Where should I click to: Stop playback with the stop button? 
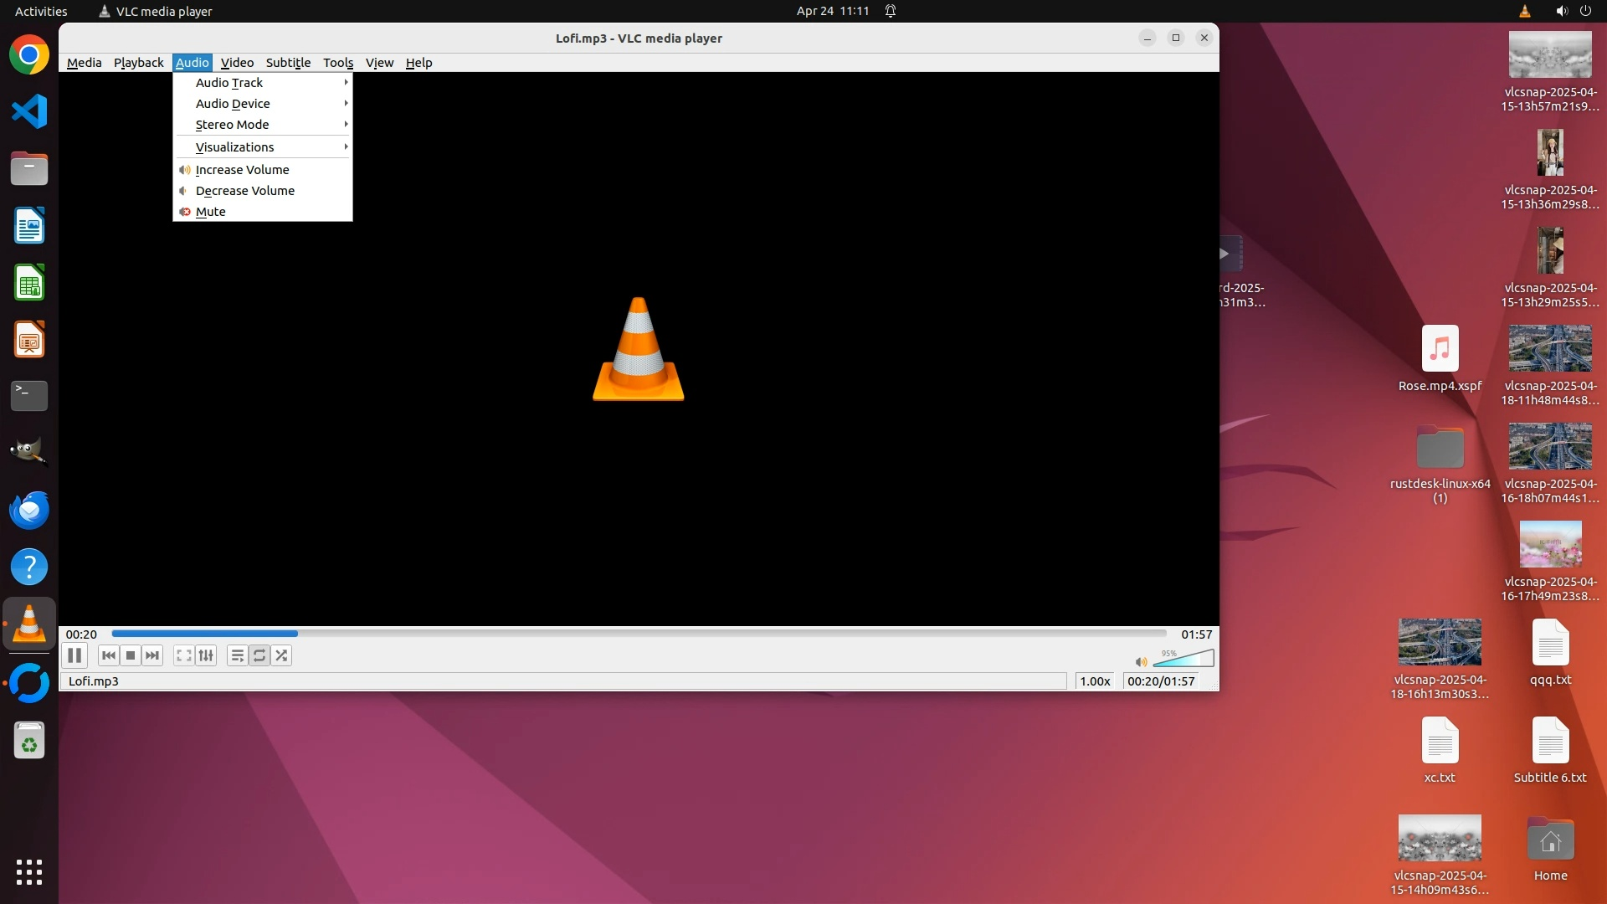[131, 655]
